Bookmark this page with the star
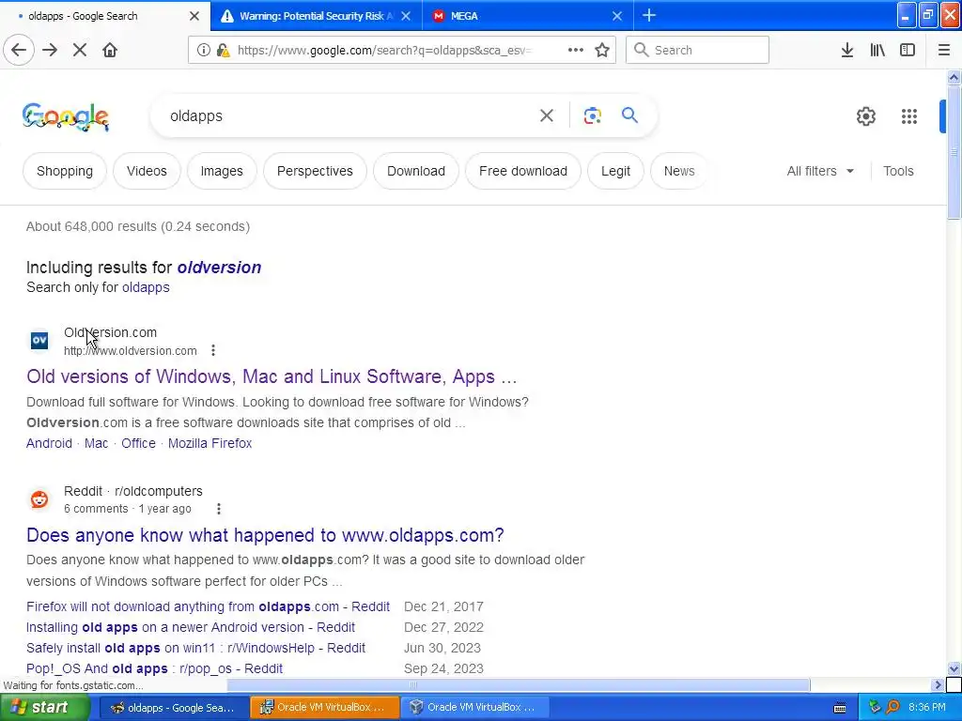 (602, 51)
